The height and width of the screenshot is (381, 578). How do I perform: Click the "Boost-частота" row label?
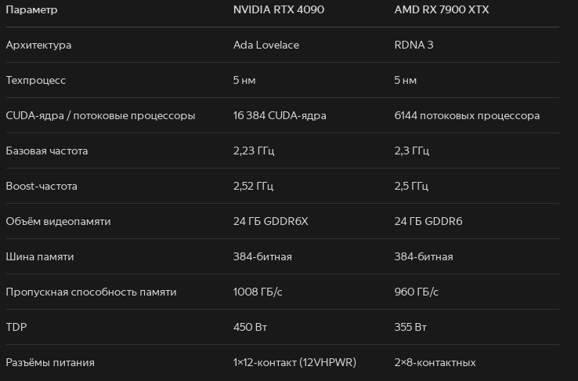pos(42,186)
